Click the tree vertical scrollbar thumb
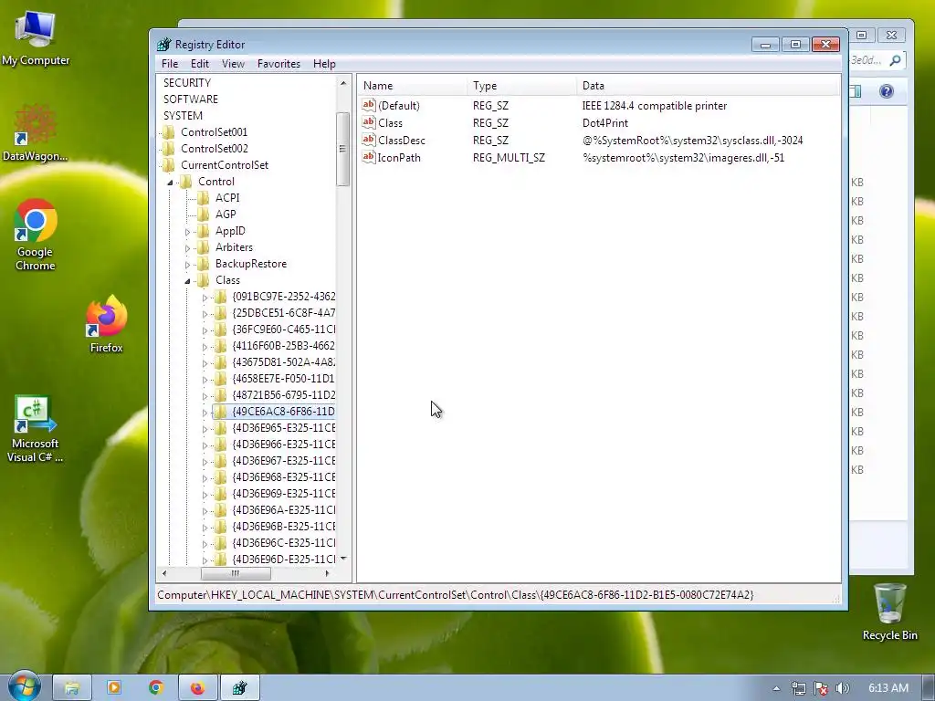This screenshot has height=701, width=935. coord(343,149)
